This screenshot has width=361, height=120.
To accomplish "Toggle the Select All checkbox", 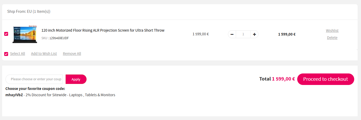I will click(x=6, y=54).
